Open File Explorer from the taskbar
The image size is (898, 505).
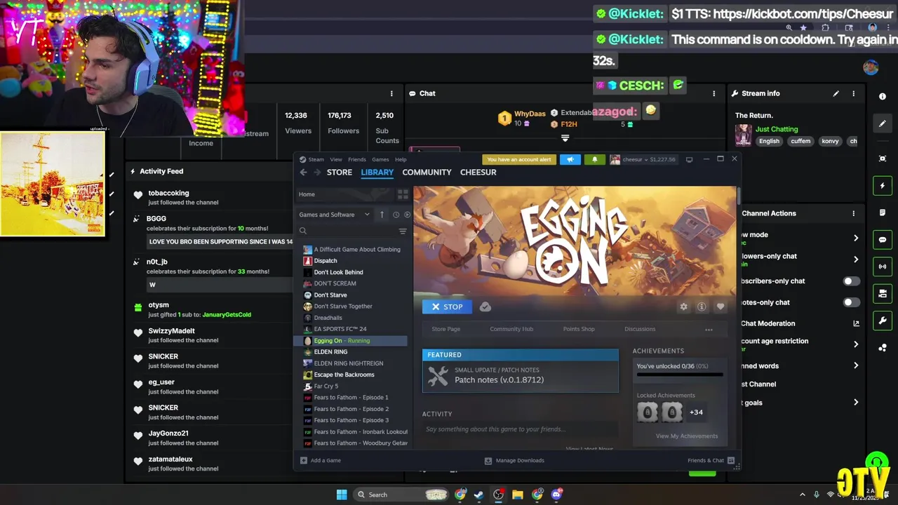(x=518, y=494)
